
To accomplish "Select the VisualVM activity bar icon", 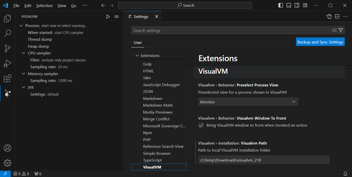I will pos(7,93).
